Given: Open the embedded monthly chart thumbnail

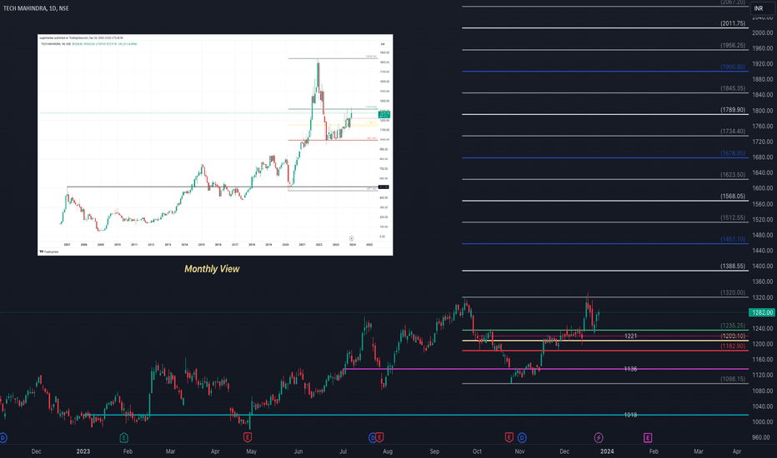Looking at the screenshot, I should pyautogui.click(x=215, y=145).
